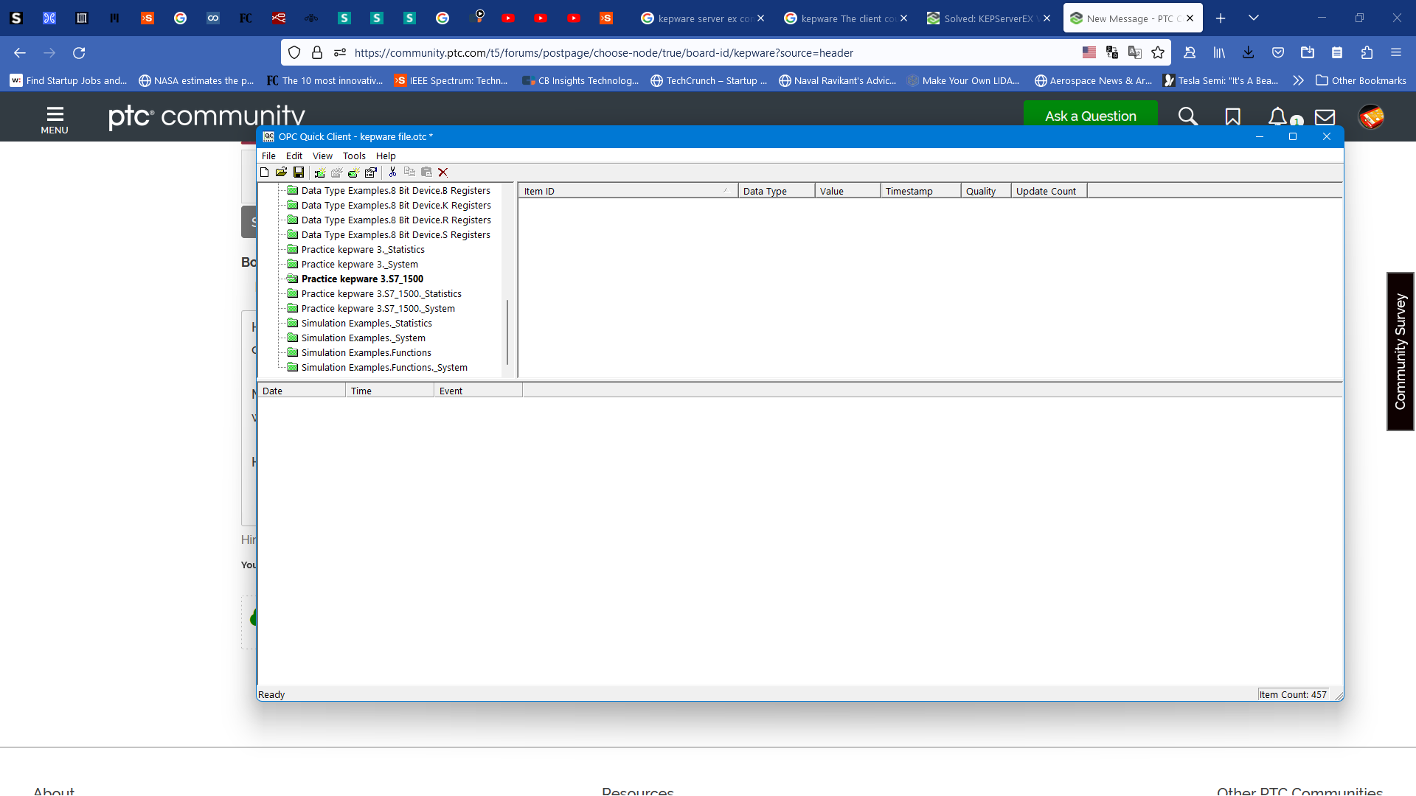1416x796 pixels.
Task: Click the group tree vertical scrollbar
Action: tap(507, 332)
